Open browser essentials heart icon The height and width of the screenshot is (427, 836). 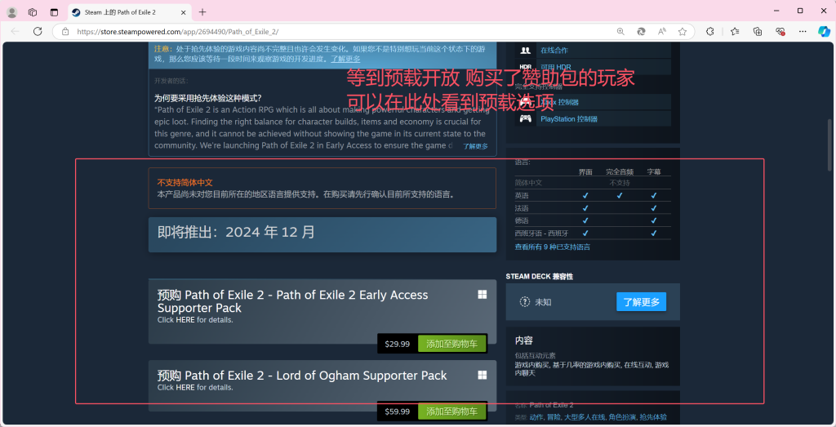click(x=780, y=32)
